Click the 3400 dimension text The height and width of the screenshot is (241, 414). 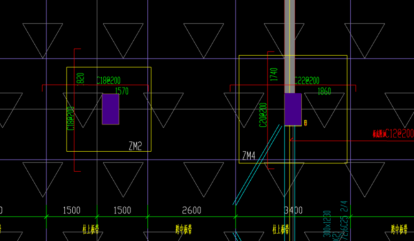pos(293,210)
